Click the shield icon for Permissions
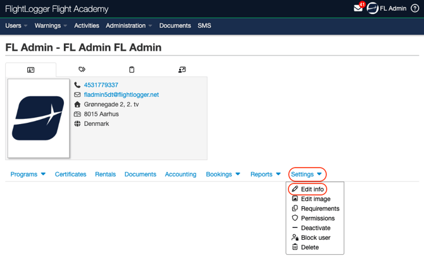424x260 pixels. (295, 218)
